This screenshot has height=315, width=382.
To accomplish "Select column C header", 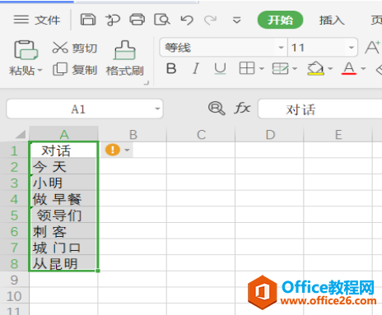I will click(x=201, y=134).
